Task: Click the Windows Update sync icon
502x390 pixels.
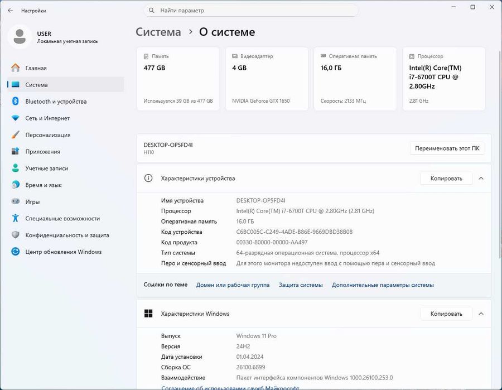Action: pos(16,252)
